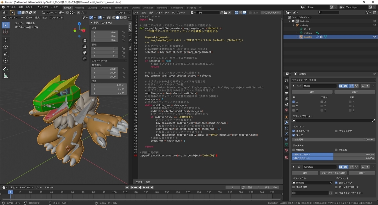Click the viewport pan hand icon
The image size is (378, 205).
coord(85,47)
